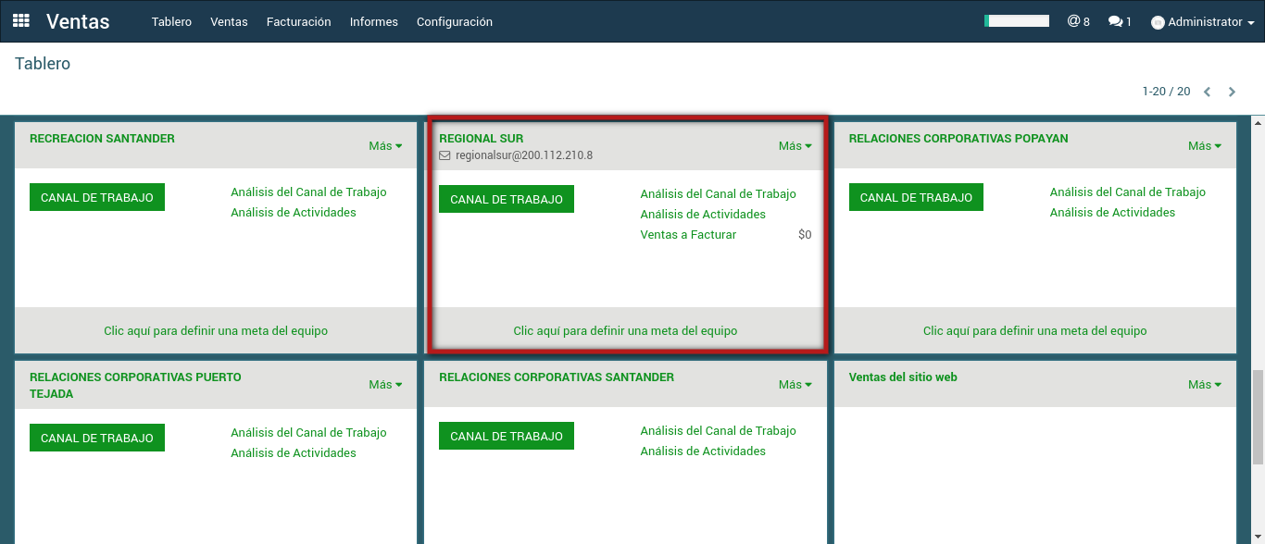Open Ventas a Facturar link

coord(688,235)
